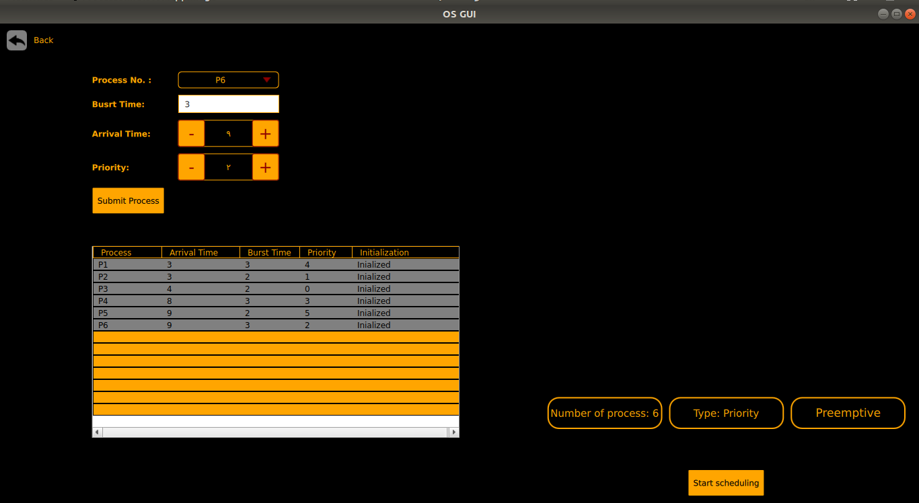
Task: Click the left arrow of the table scrollbar
Action: point(96,432)
